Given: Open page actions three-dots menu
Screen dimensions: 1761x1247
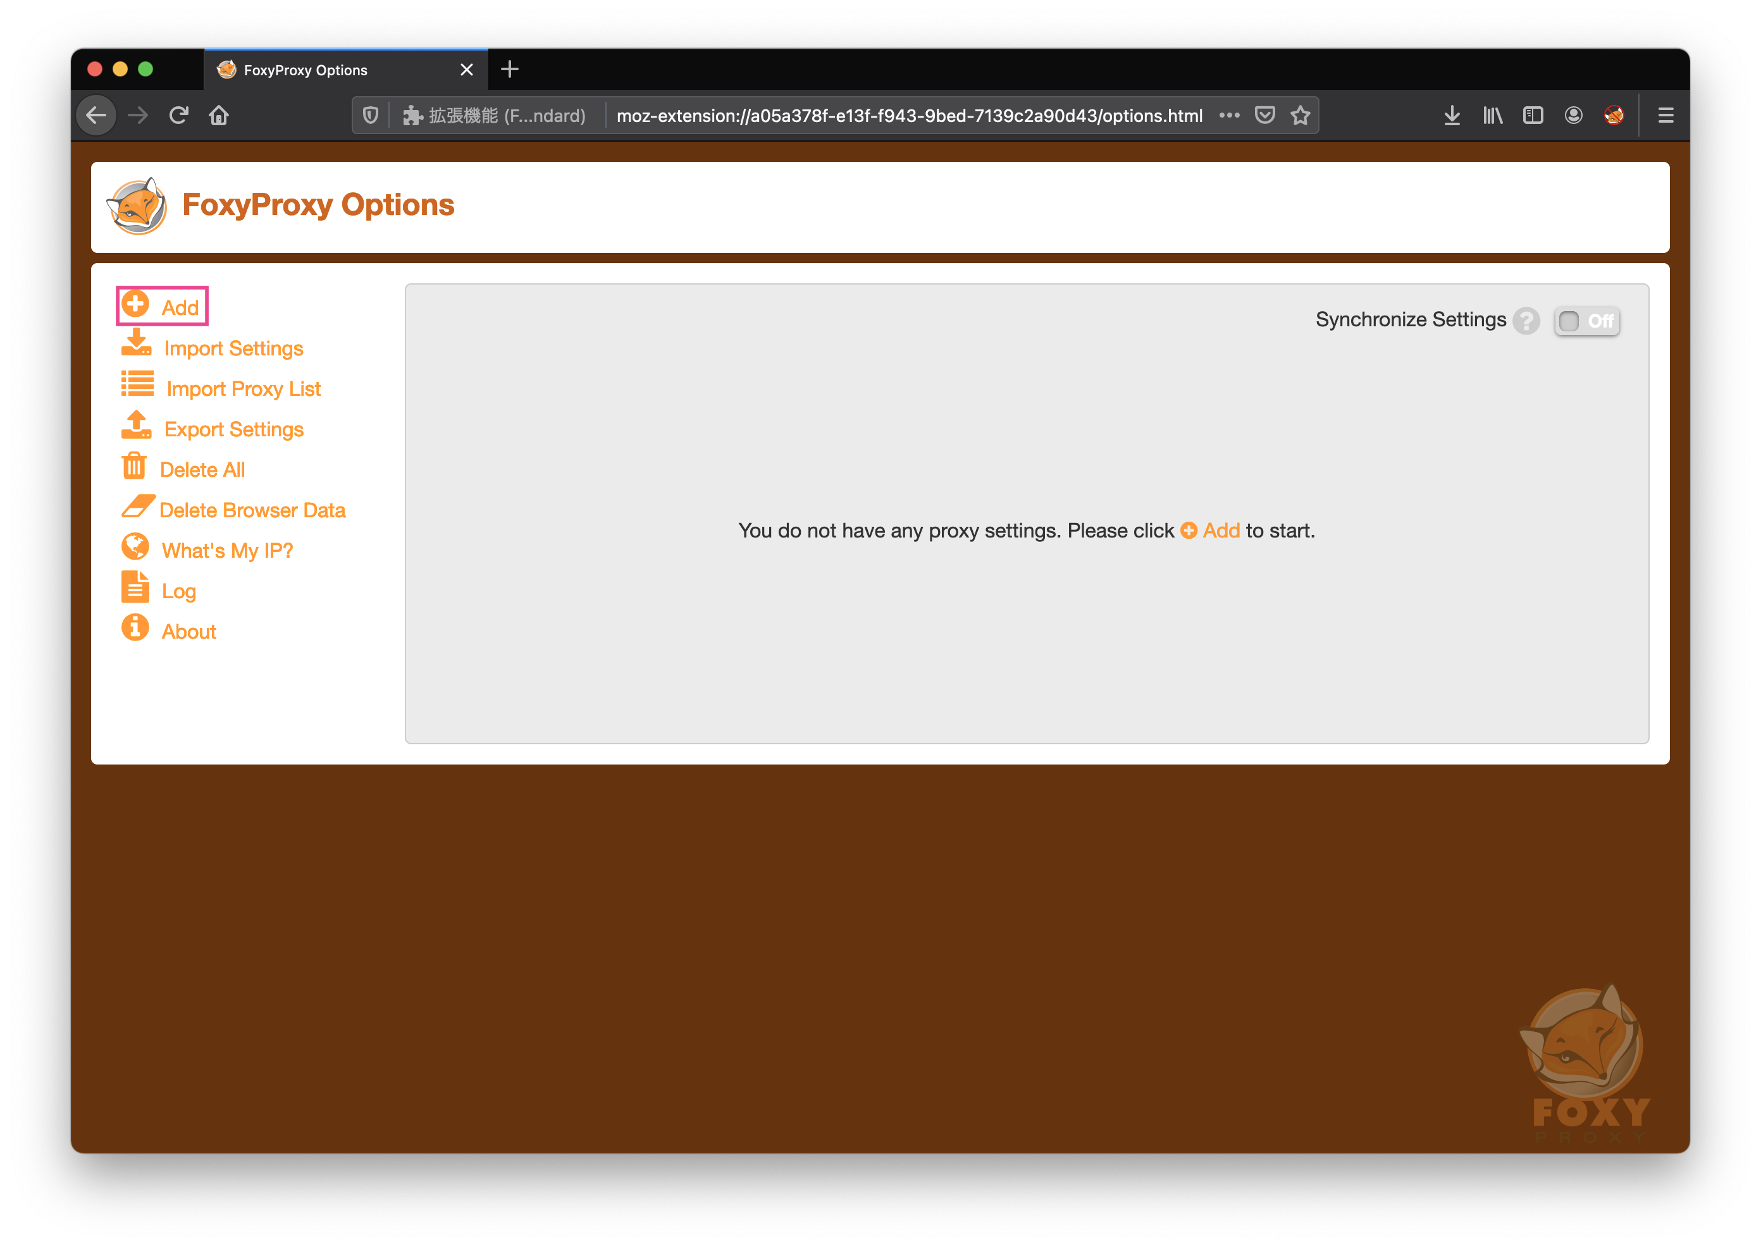Looking at the screenshot, I should 1230,115.
